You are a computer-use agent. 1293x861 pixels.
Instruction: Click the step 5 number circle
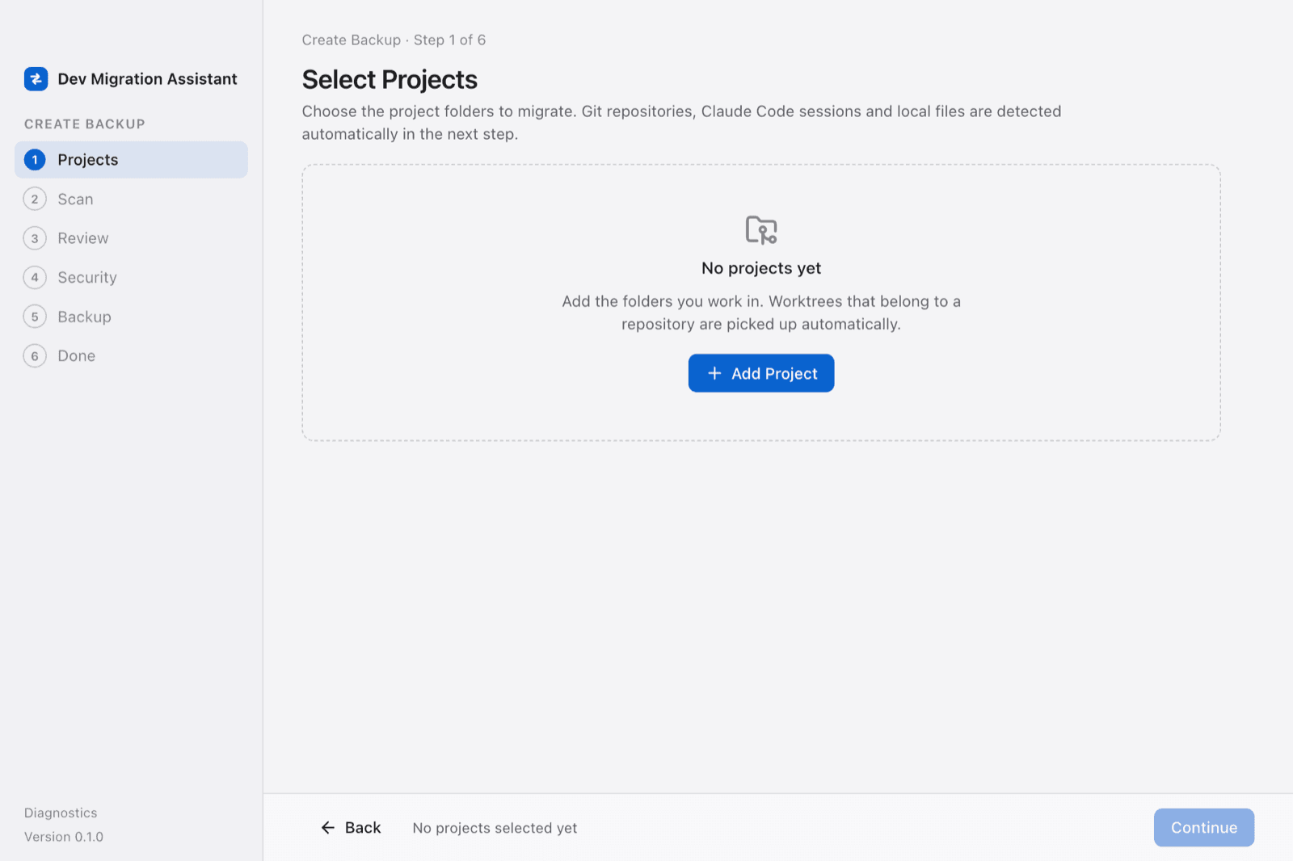[35, 317]
